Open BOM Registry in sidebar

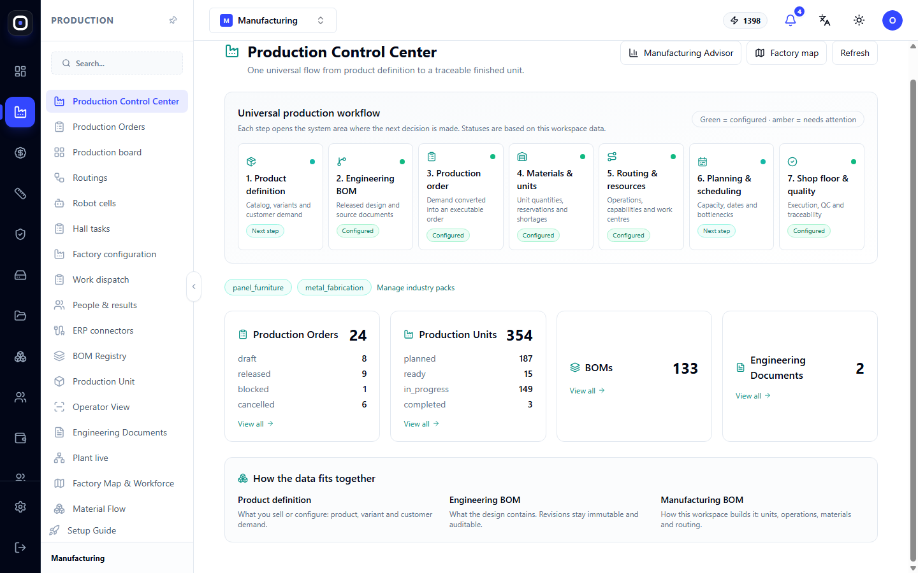point(117,356)
